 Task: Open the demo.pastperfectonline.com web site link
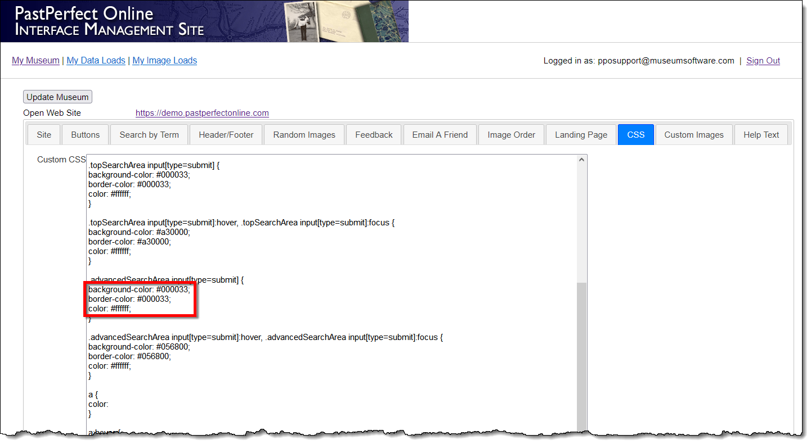pyautogui.click(x=202, y=113)
